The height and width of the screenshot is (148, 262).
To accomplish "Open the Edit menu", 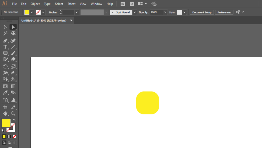I will 24,4.
